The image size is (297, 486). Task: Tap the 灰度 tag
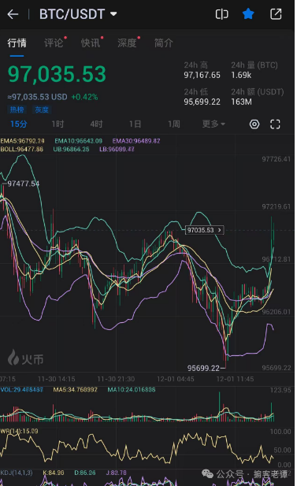tap(42, 109)
